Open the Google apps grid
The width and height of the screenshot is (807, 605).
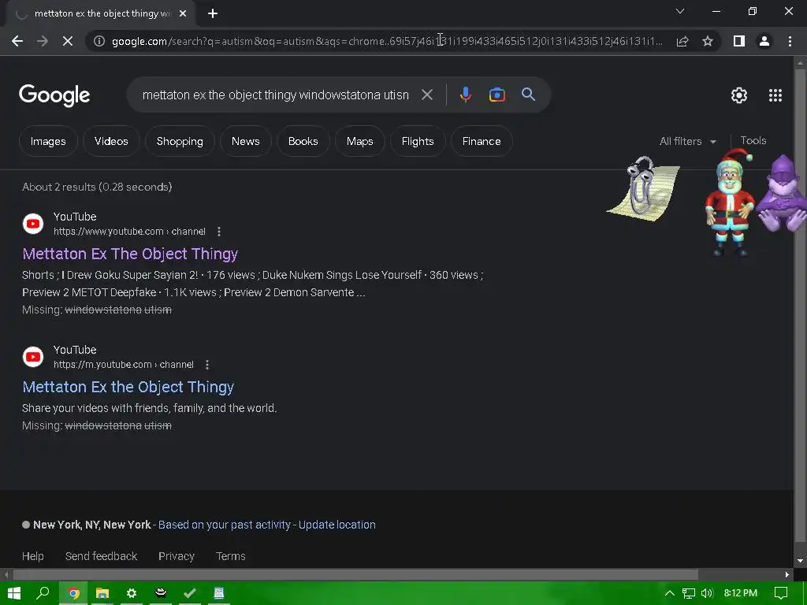pos(775,95)
